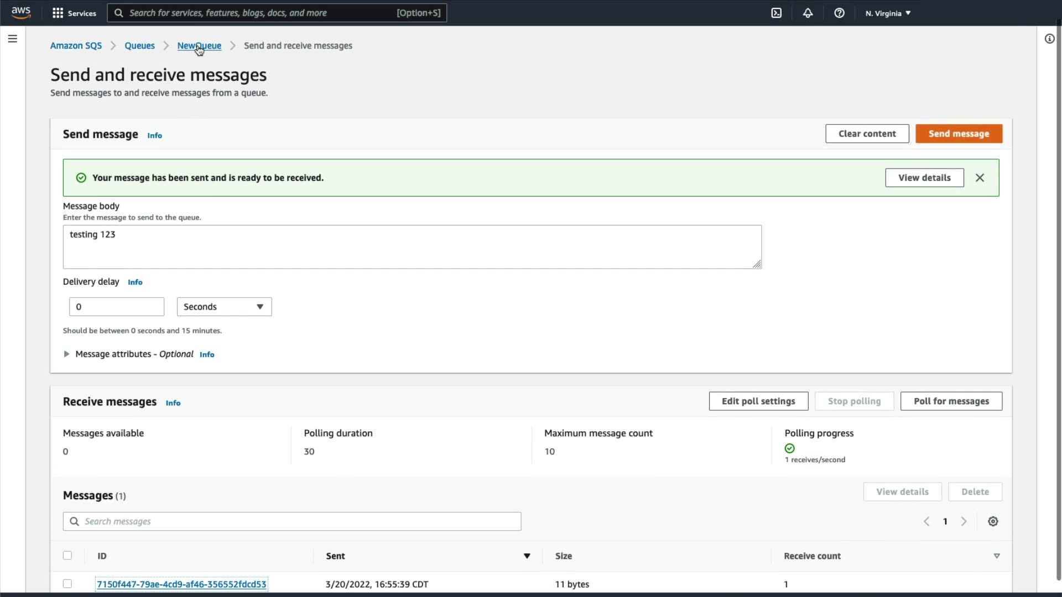The height and width of the screenshot is (597, 1062).
Task: Open the Services grid menu
Action: [x=74, y=13]
